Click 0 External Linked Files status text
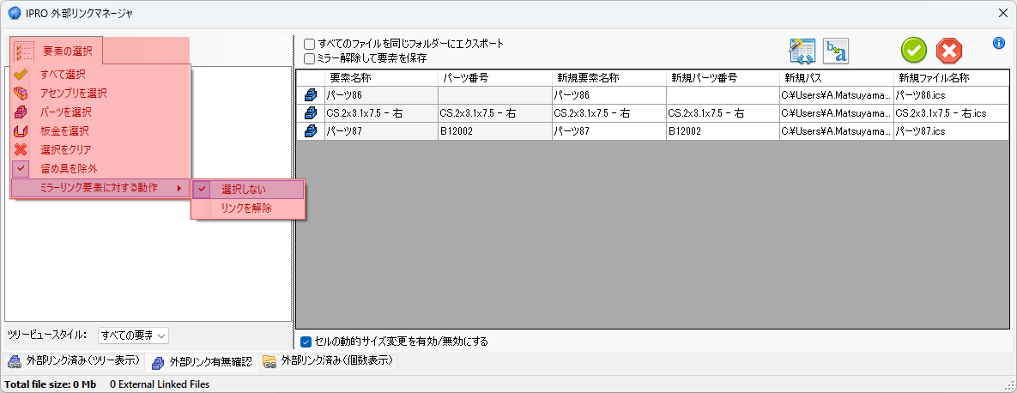 click(x=160, y=384)
